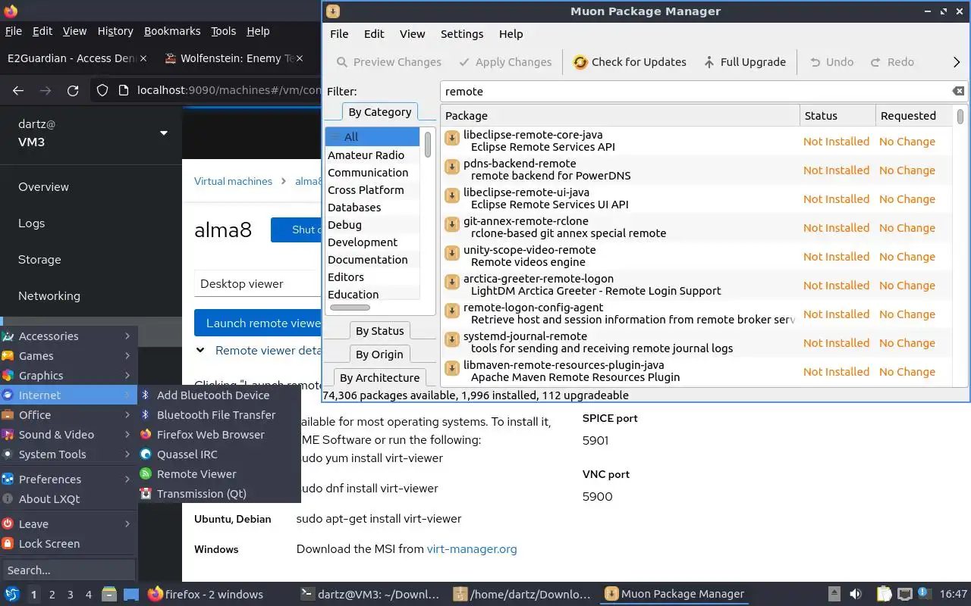Expand the Games submenu
971x606 pixels.
pyautogui.click(x=68, y=356)
